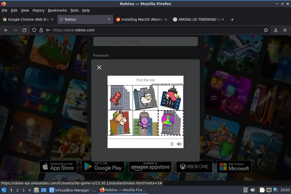Close the AMONG US TWERKING tab
The width and height of the screenshot is (291, 194).
(223, 19)
